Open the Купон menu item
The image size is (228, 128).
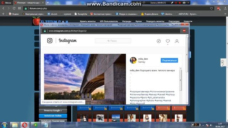pyautogui.click(x=139, y=21)
